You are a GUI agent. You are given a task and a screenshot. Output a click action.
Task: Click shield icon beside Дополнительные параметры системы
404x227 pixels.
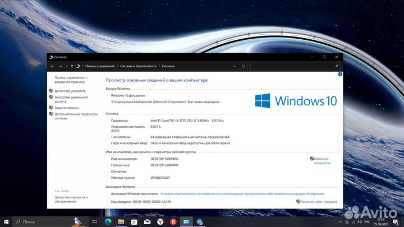(51, 114)
